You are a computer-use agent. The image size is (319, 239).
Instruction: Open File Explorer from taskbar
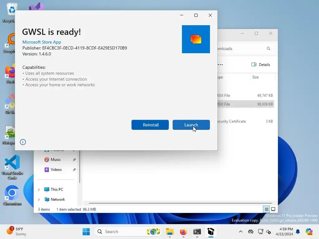pyautogui.click(x=170, y=232)
